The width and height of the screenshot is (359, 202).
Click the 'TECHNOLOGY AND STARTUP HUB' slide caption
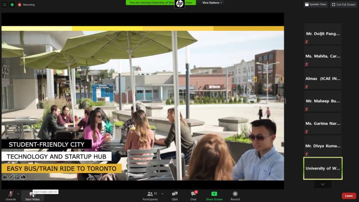(56, 157)
